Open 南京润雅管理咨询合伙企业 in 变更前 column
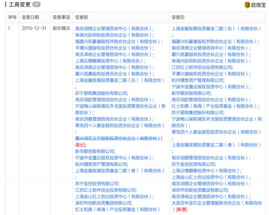The height and width of the screenshot is (215, 269). coord(114,119)
